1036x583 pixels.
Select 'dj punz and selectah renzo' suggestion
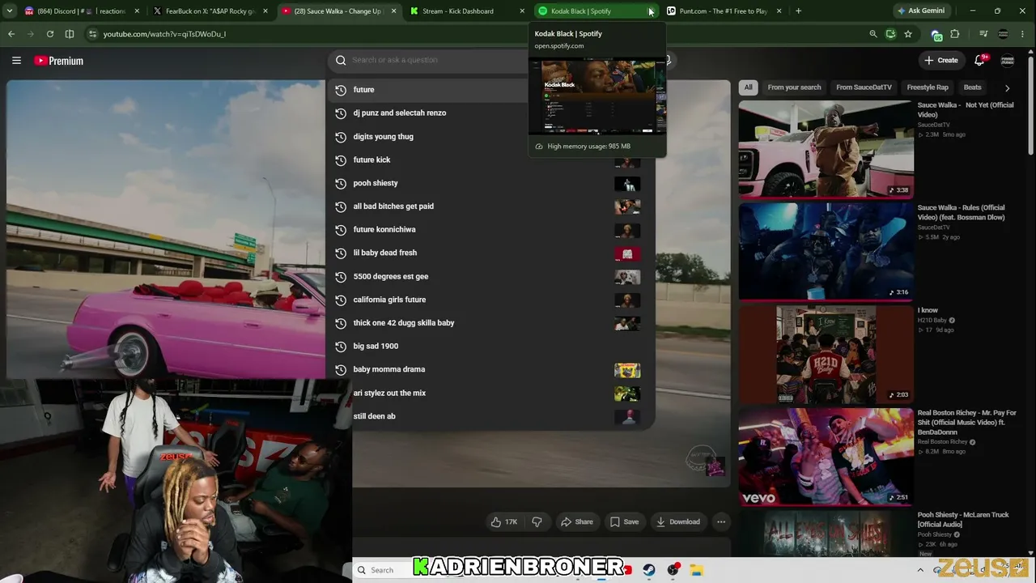490,113
